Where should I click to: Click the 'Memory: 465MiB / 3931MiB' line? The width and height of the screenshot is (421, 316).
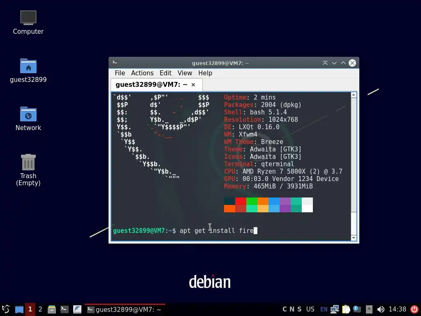click(x=268, y=186)
